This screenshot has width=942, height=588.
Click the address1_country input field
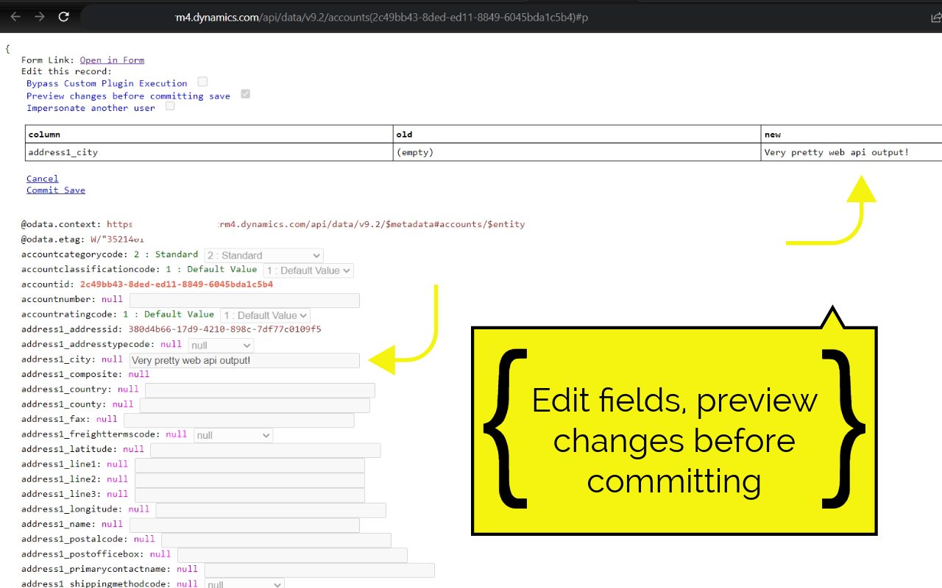[x=260, y=390]
